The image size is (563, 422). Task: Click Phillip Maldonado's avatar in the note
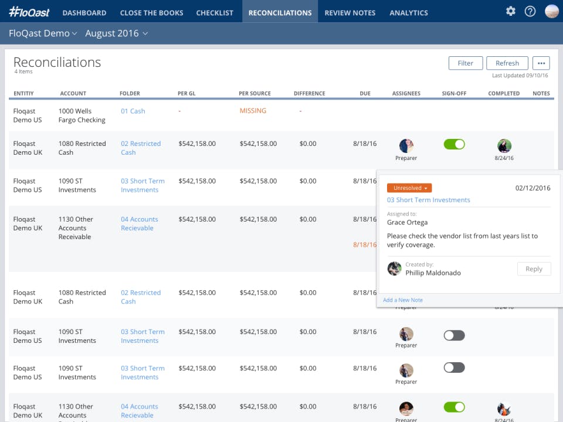pyautogui.click(x=395, y=268)
